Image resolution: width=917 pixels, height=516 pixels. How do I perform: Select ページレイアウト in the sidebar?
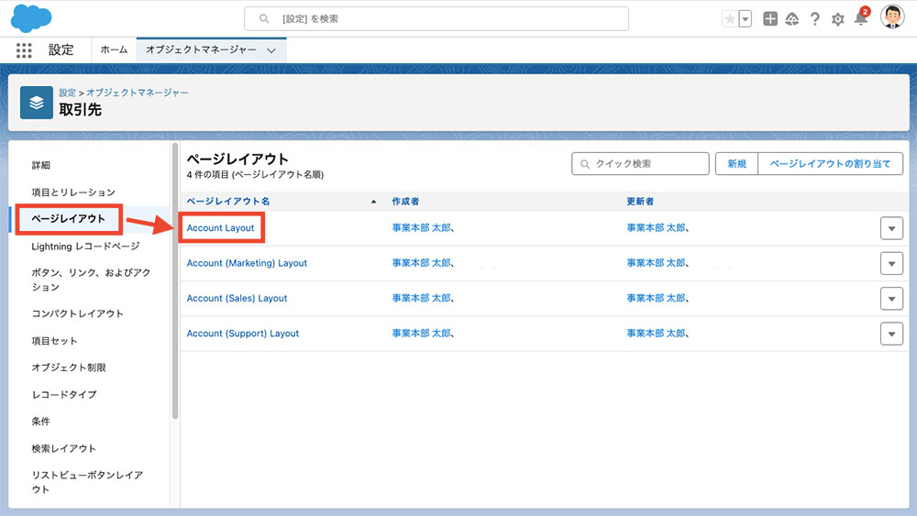click(69, 218)
